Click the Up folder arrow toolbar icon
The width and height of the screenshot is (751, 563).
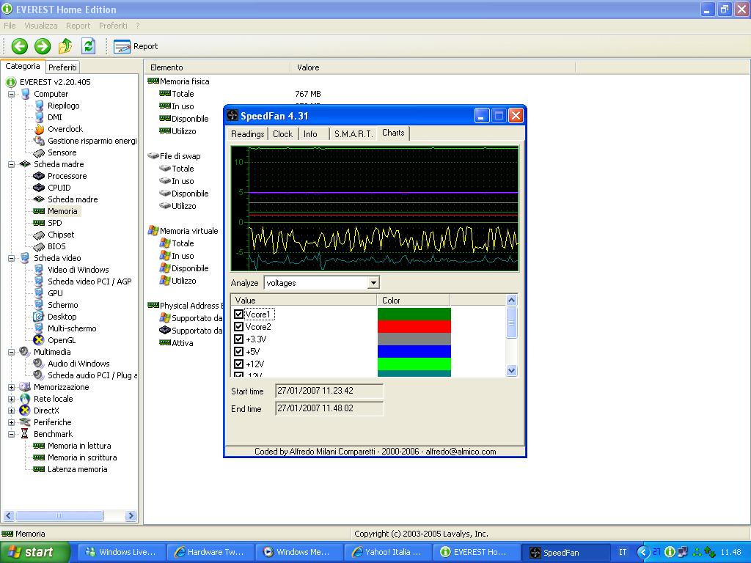pos(65,46)
